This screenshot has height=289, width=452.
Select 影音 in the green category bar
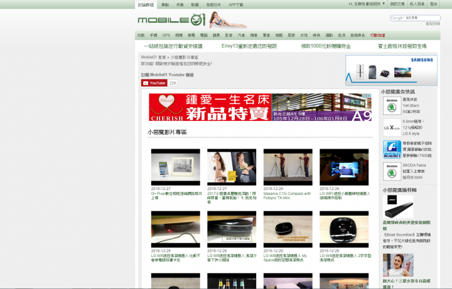click(229, 35)
